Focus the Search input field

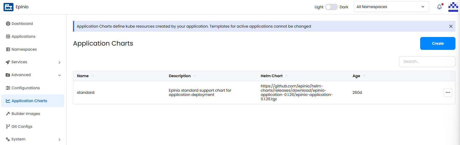pyautogui.click(x=427, y=62)
